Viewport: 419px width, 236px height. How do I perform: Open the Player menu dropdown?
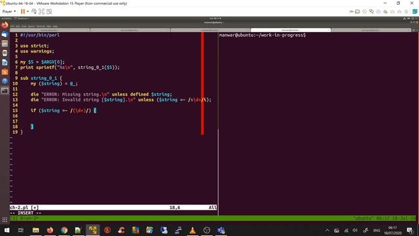tap(9, 12)
